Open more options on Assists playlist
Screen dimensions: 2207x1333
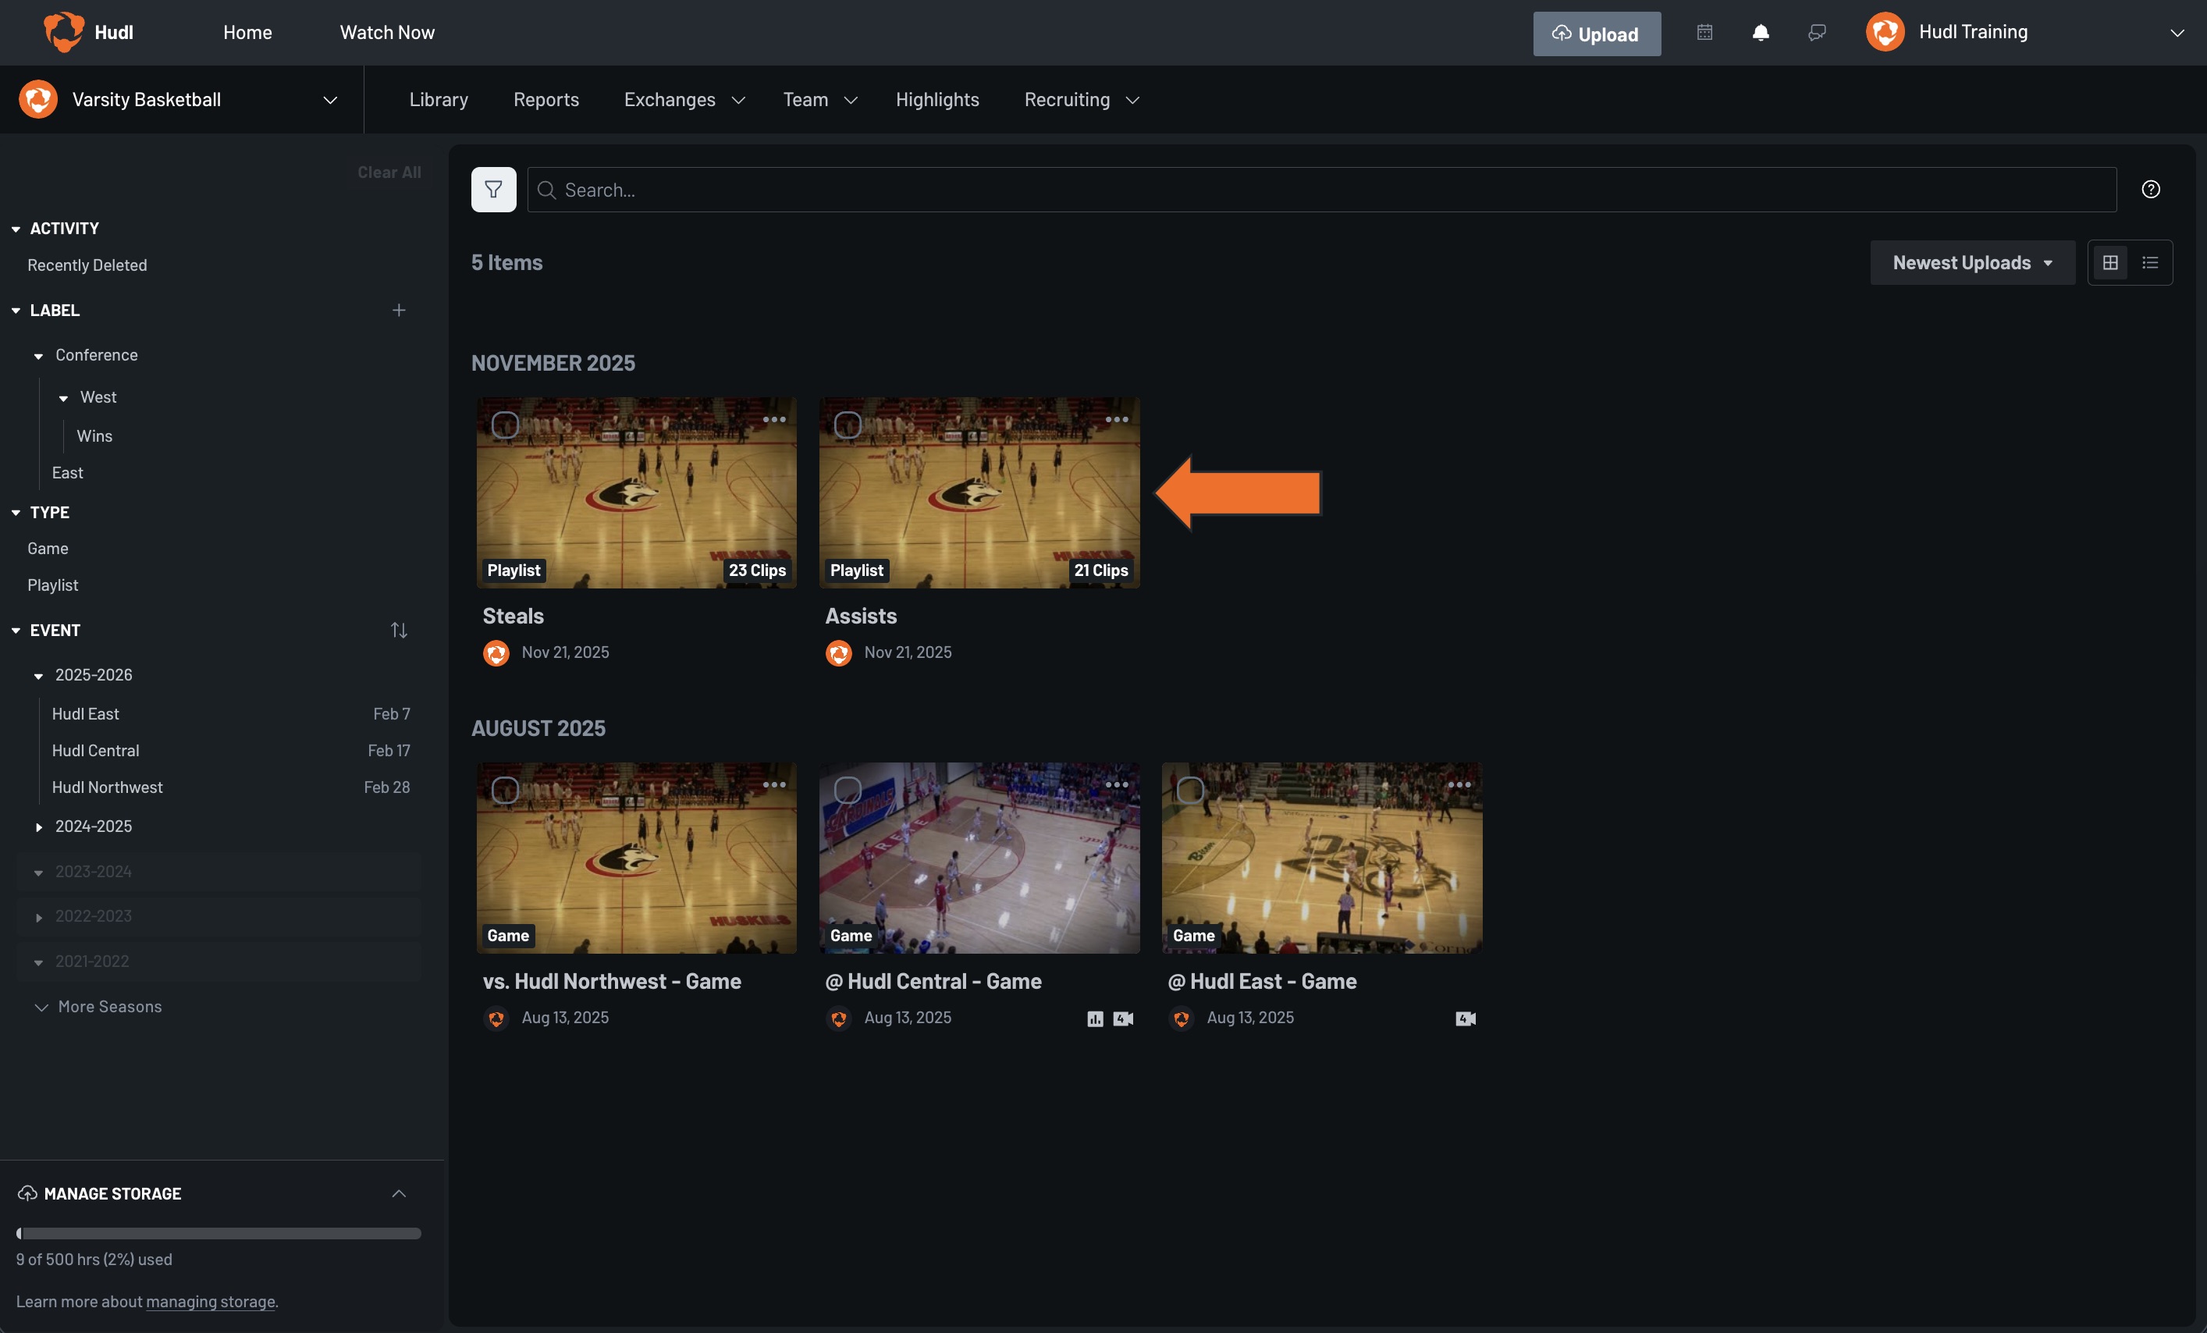(x=1116, y=419)
